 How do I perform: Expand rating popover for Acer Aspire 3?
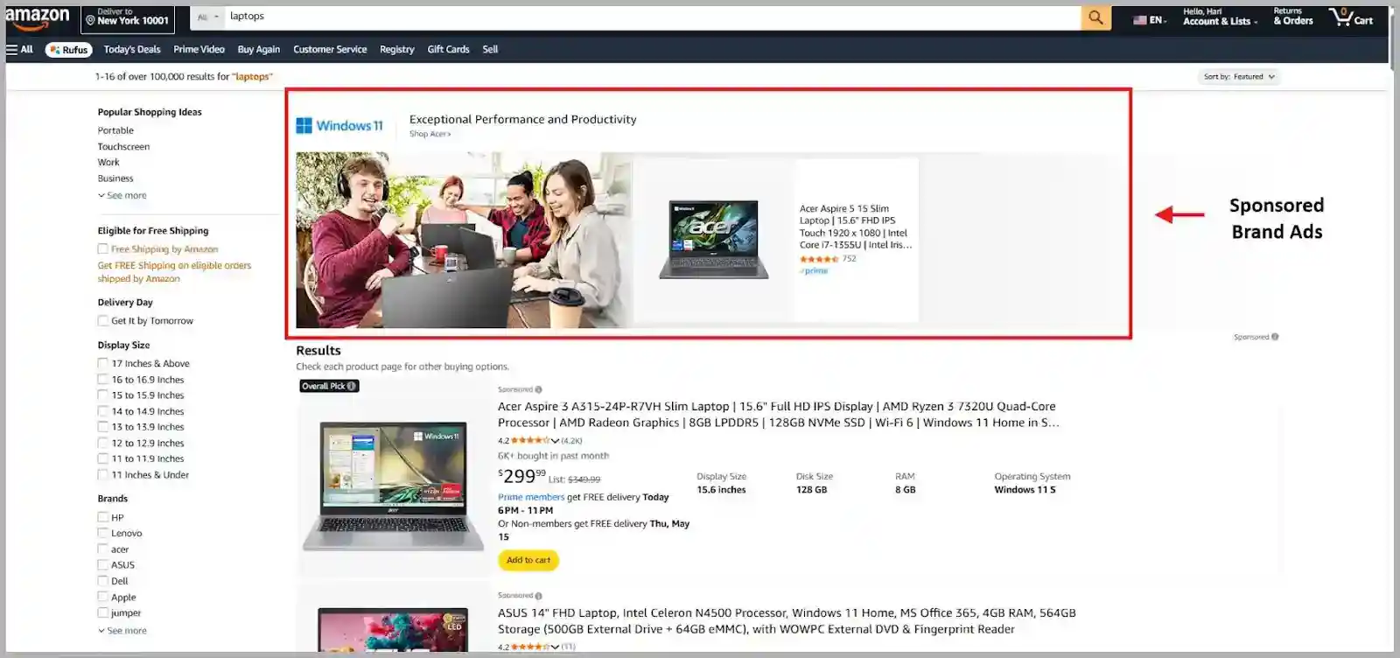point(555,441)
